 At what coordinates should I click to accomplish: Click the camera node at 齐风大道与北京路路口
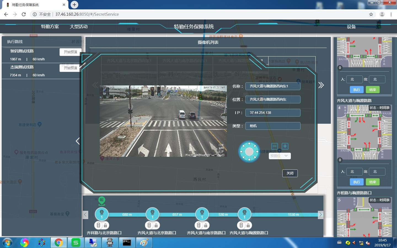point(152,214)
